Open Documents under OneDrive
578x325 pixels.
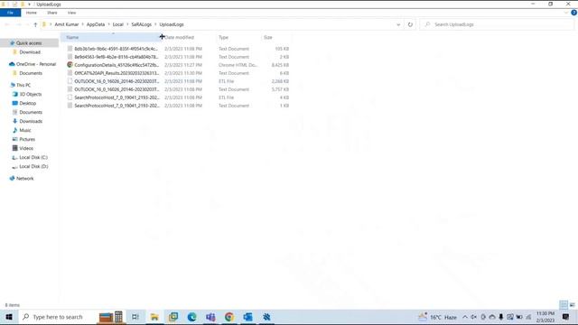[x=31, y=73]
